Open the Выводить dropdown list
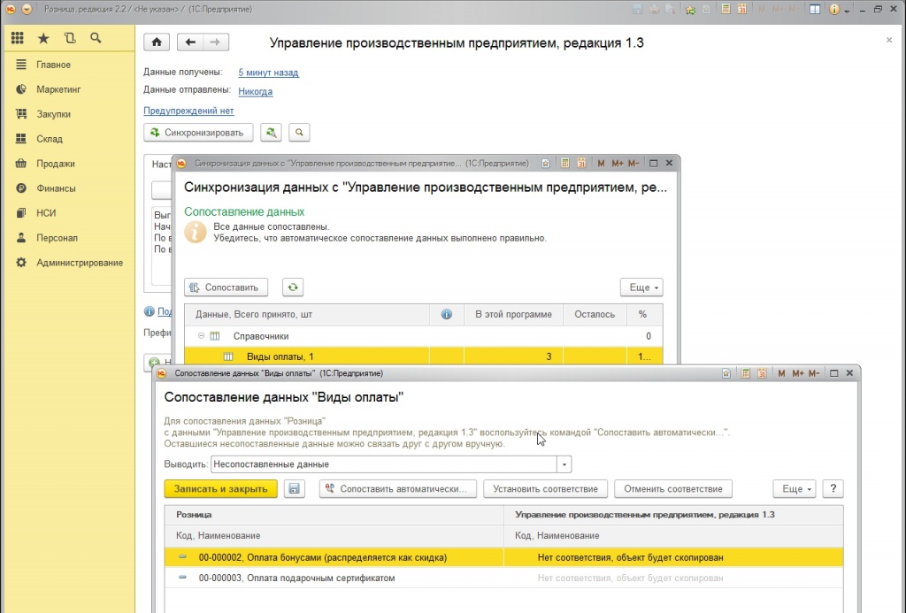The image size is (906, 613). coord(564,464)
